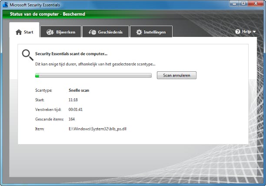Click the gear icon on Instellingen tab
Image resolution: width=266 pixels, height=186 pixels.
tap(139, 32)
